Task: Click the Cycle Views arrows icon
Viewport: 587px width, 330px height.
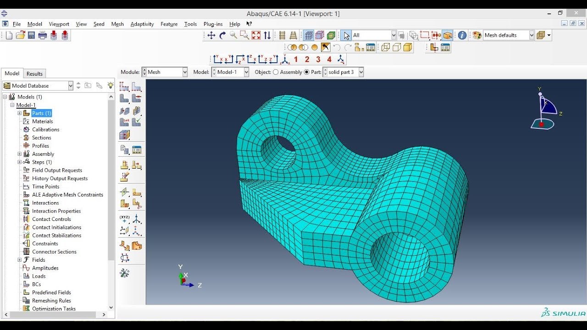Action: pos(267,35)
